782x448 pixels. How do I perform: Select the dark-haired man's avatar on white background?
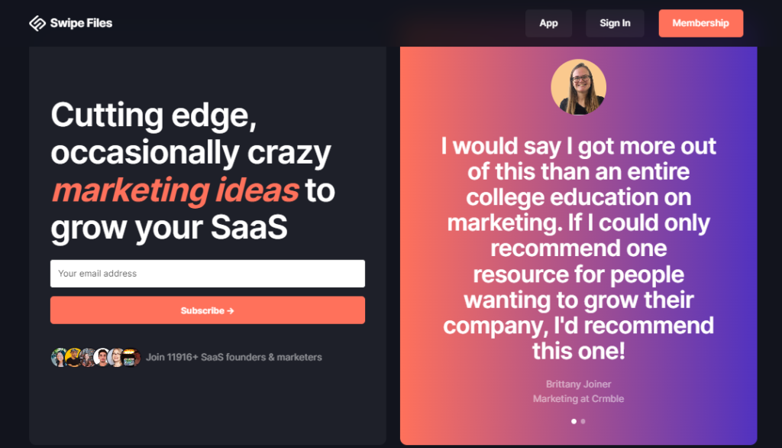click(x=102, y=357)
